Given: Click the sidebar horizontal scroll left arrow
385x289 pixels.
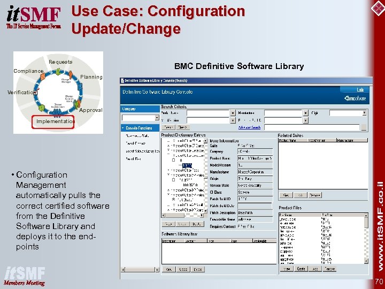Looking at the screenshot, I should 123,270.
